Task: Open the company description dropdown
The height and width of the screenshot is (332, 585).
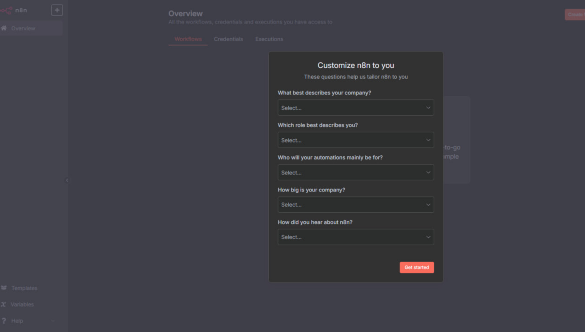Action: (355, 108)
